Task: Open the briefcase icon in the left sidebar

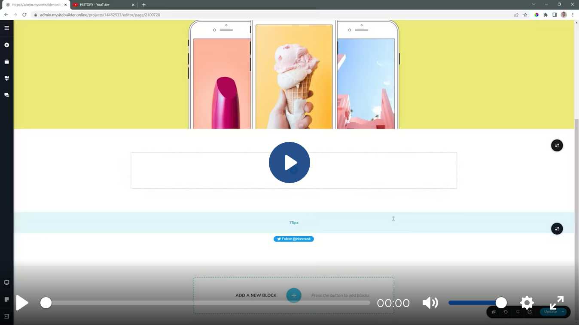Action: pyautogui.click(x=7, y=62)
